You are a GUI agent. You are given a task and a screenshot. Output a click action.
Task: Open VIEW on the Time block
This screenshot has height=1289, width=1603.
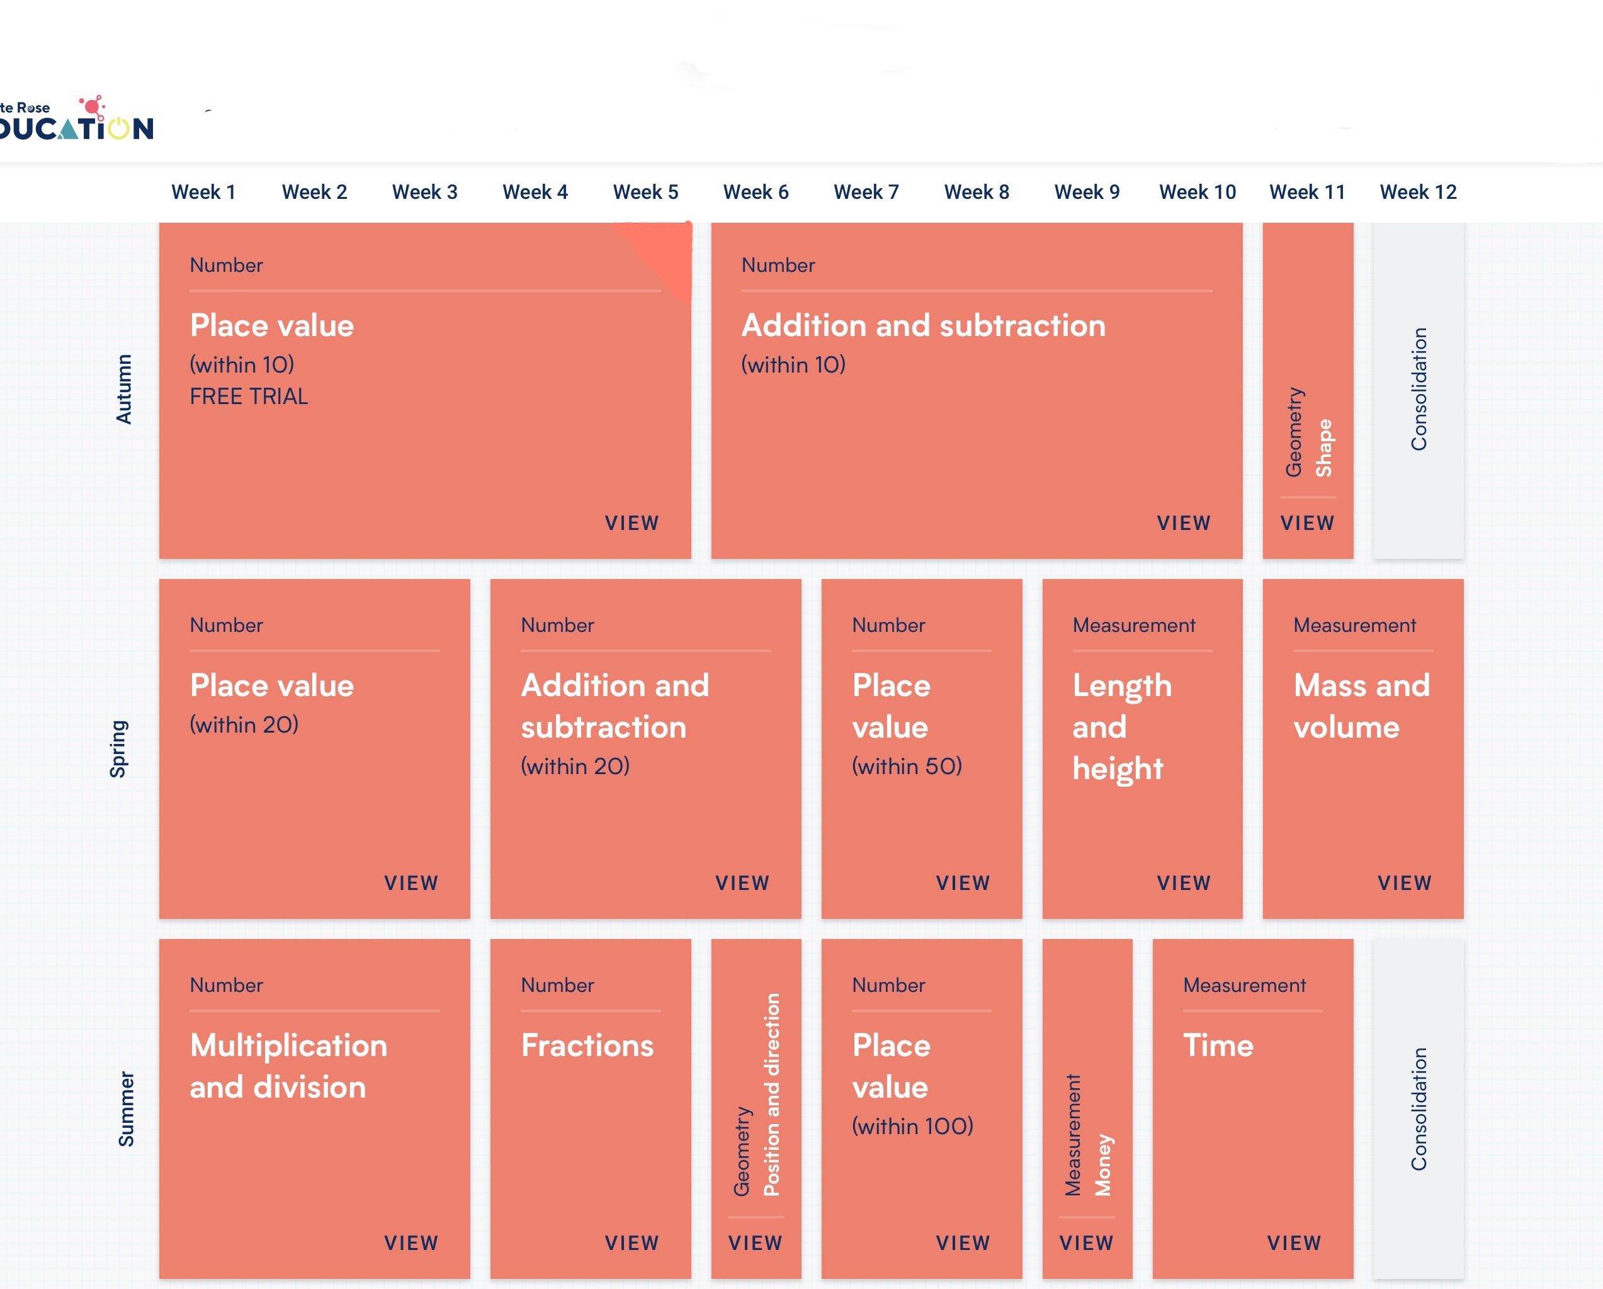click(x=1294, y=1242)
